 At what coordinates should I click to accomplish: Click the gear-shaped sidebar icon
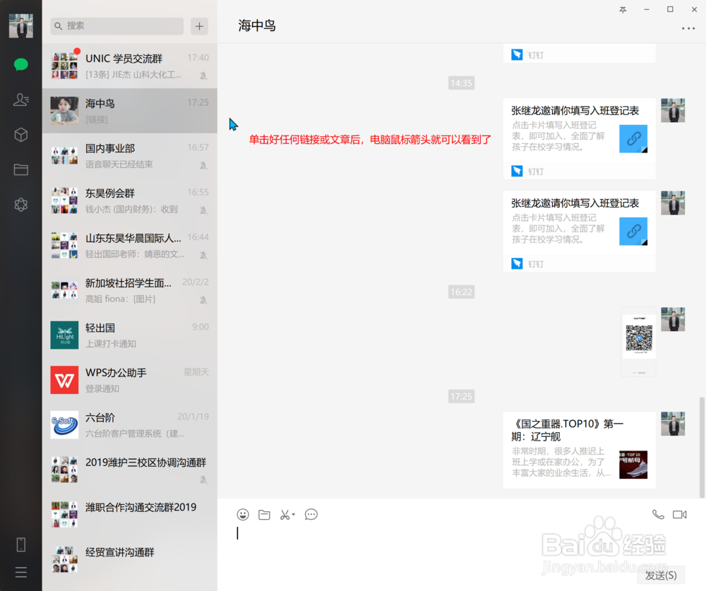click(21, 205)
